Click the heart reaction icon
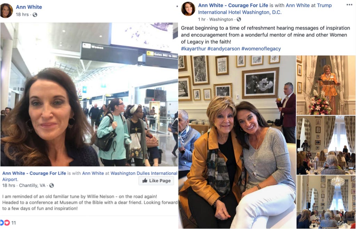The image size is (356, 229). coord(7,223)
